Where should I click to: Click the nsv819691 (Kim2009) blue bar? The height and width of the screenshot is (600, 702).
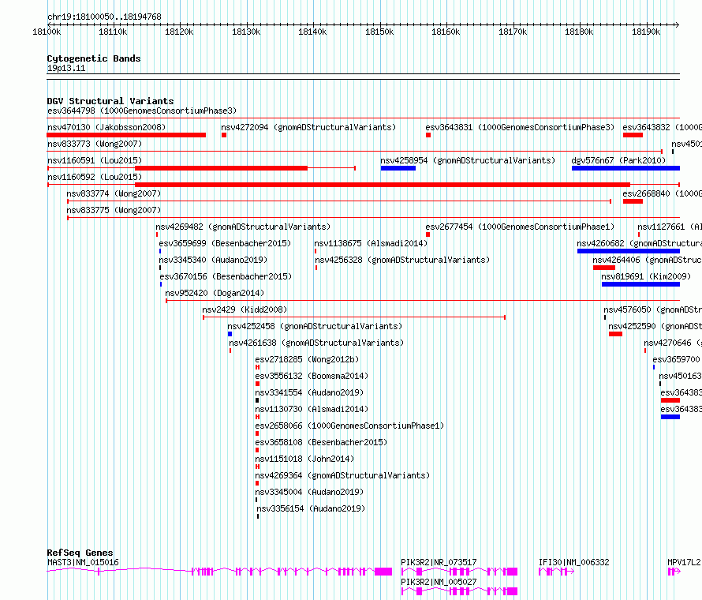640,284
